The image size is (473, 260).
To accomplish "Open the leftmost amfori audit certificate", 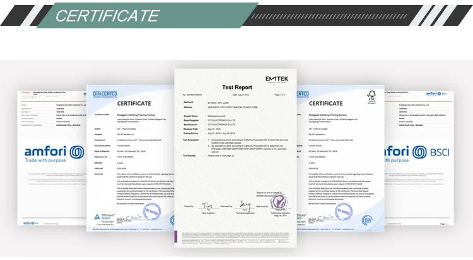I will (x=52, y=157).
